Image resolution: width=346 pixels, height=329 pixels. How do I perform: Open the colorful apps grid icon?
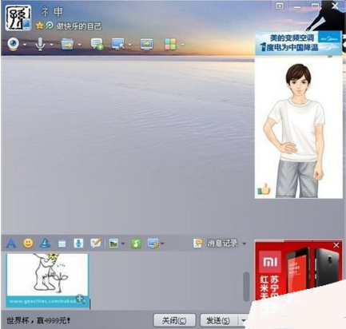[x=170, y=44]
